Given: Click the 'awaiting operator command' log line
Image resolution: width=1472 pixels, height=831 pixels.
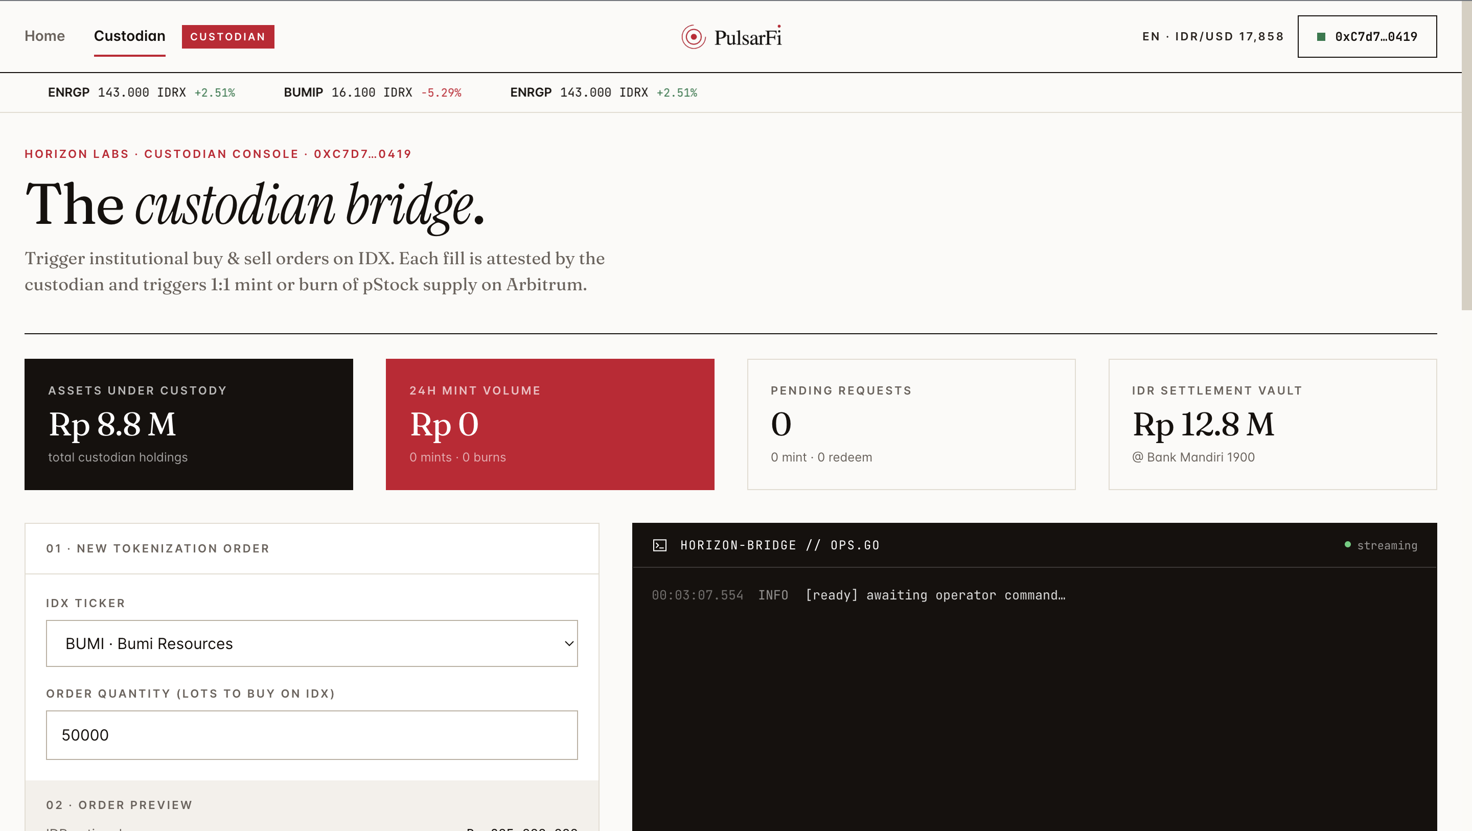Looking at the screenshot, I should (x=935, y=595).
